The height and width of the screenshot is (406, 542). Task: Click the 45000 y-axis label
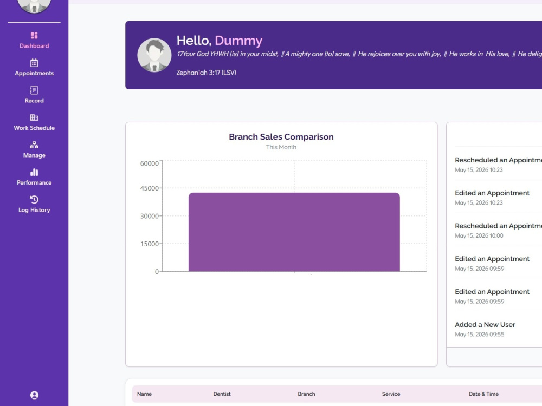click(150, 188)
